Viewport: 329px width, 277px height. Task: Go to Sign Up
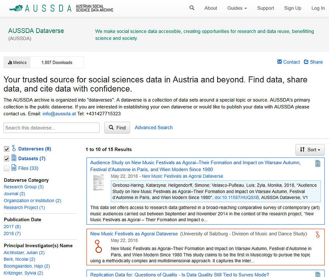[x=292, y=8]
